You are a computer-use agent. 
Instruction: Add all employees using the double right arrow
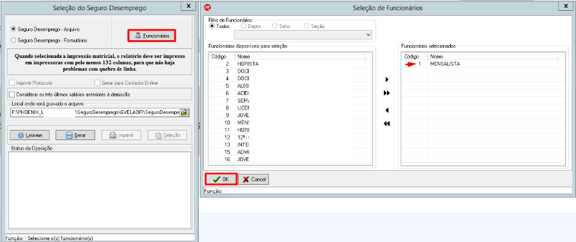click(386, 94)
